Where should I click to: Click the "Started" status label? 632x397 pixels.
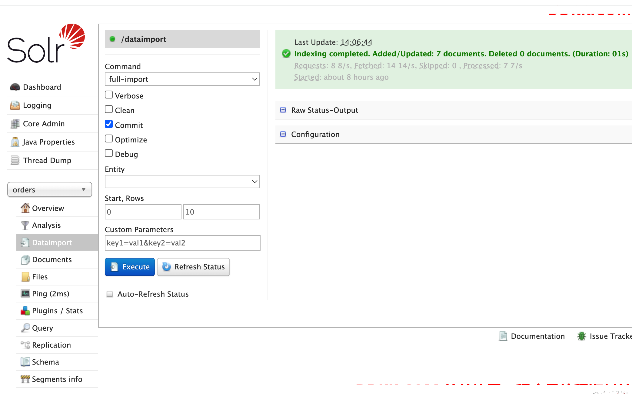(x=307, y=77)
